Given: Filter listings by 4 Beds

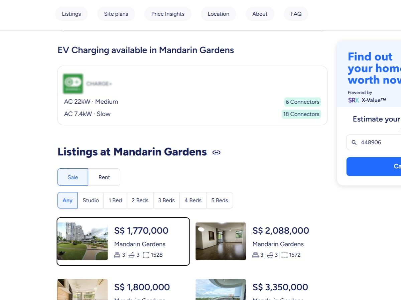Looking at the screenshot, I should (x=193, y=200).
